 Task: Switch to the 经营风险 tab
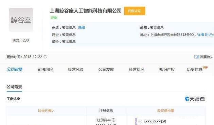click(76, 69)
